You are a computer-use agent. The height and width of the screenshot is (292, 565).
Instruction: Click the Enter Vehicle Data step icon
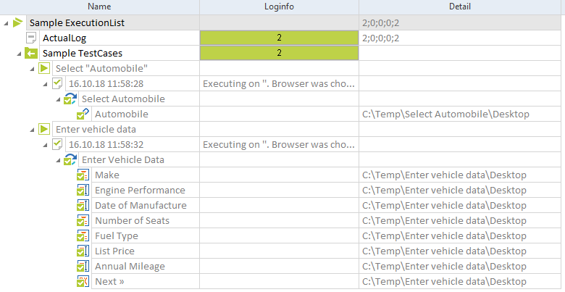coord(70,159)
